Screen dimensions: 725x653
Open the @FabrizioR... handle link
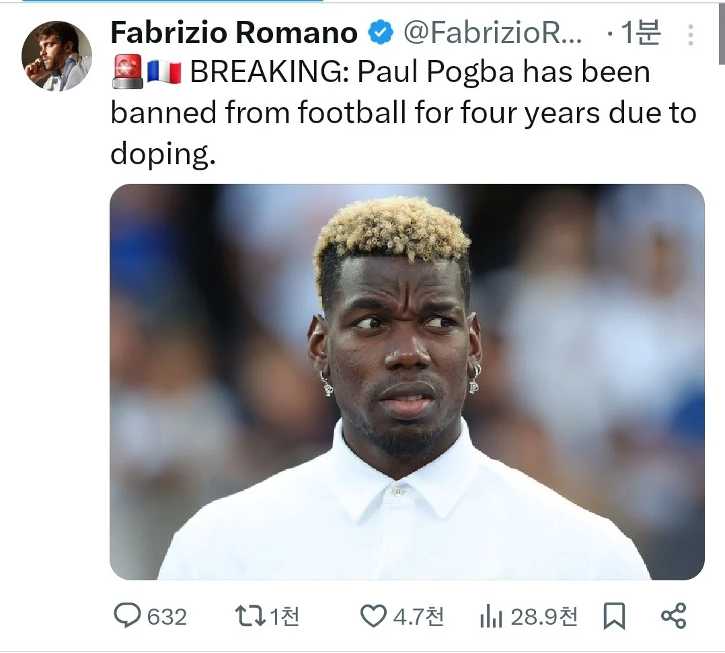(492, 33)
